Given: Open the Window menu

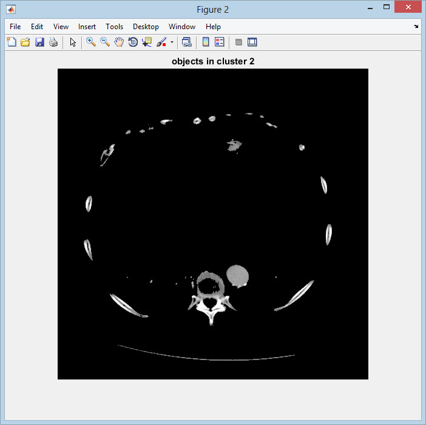Looking at the screenshot, I should click(x=182, y=27).
